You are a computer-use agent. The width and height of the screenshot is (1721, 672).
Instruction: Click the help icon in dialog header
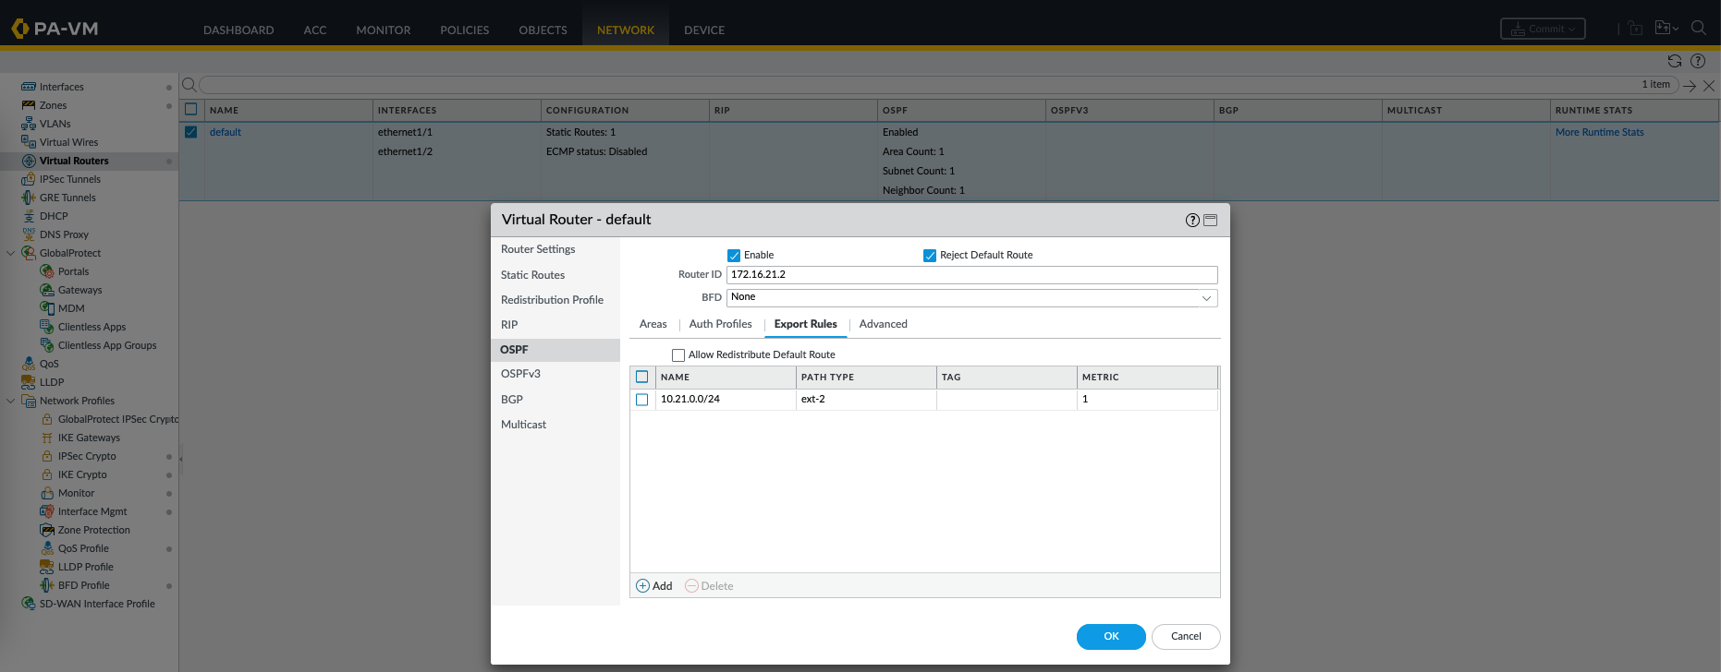coord(1192,220)
